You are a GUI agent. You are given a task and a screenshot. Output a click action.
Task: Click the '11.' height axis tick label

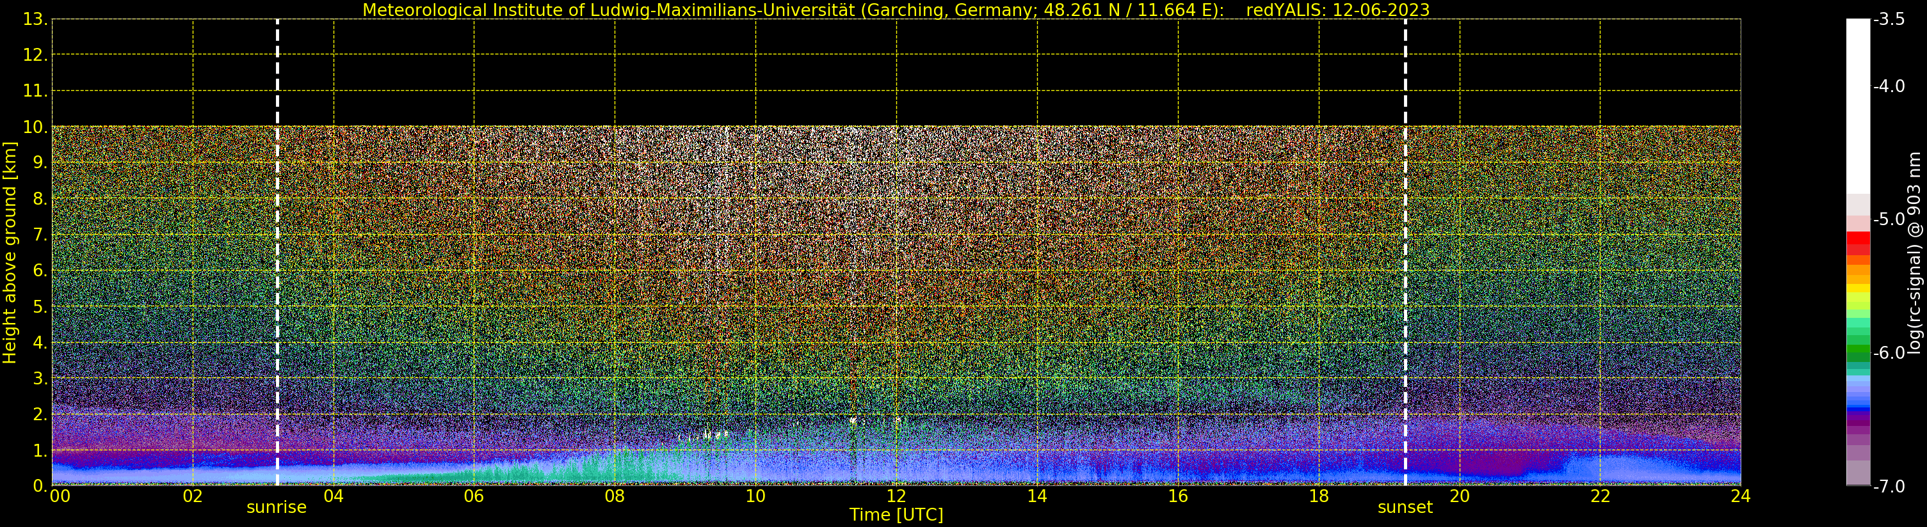coord(35,91)
